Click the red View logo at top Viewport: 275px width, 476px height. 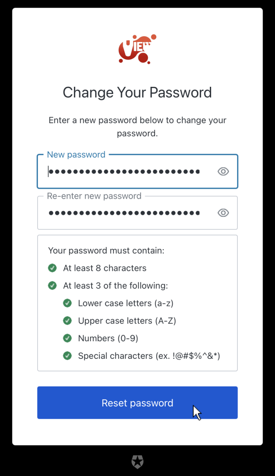tap(137, 50)
